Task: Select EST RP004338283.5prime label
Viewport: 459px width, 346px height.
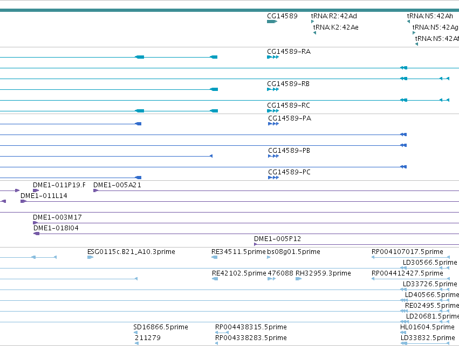Action: click(x=251, y=338)
